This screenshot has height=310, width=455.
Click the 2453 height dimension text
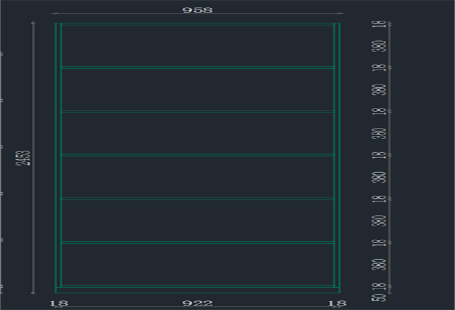pyautogui.click(x=23, y=158)
